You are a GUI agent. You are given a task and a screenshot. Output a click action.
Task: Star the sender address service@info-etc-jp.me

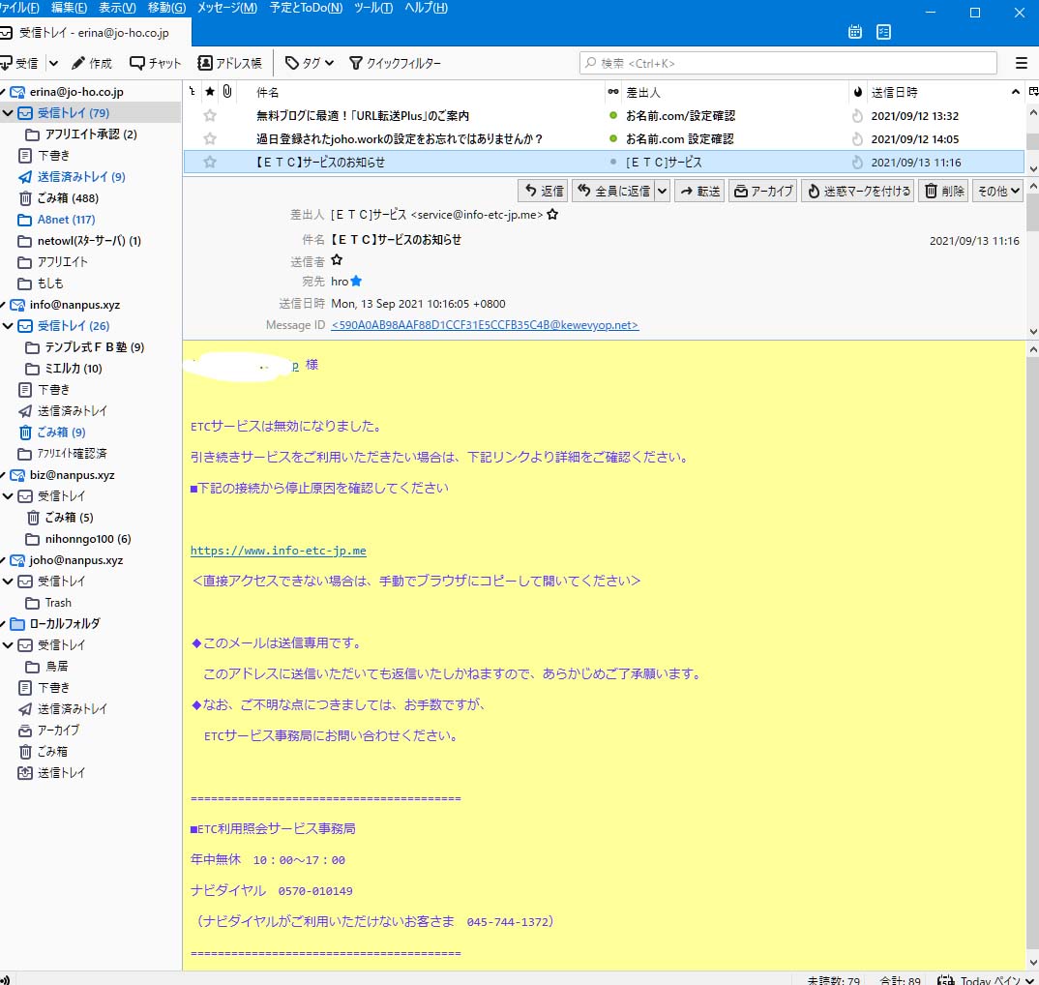(552, 214)
